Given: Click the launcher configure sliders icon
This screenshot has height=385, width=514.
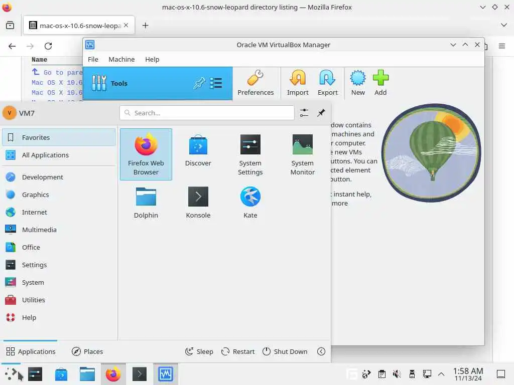Looking at the screenshot, I should tap(304, 113).
